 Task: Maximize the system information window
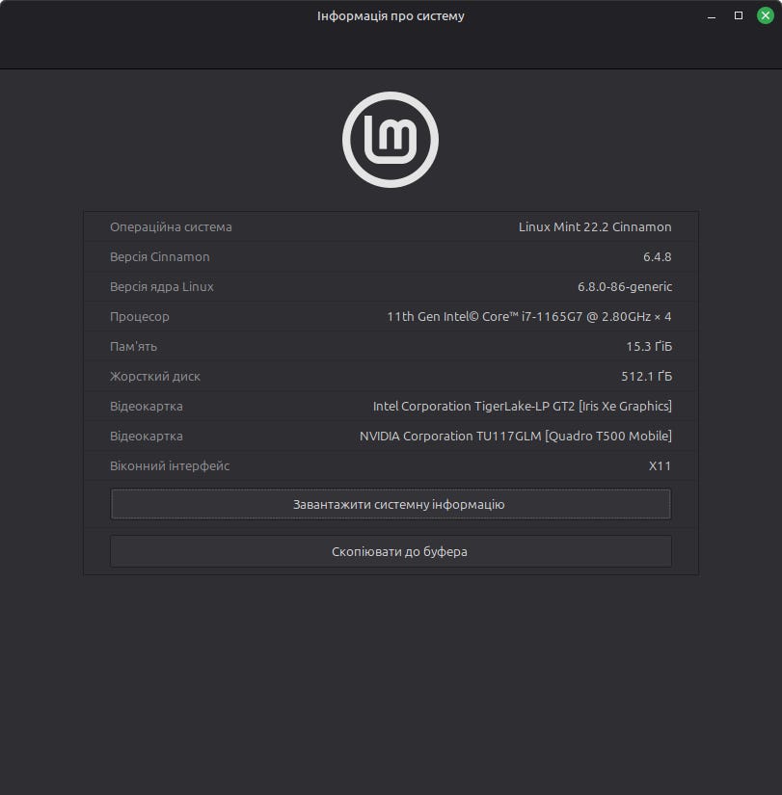(x=739, y=15)
